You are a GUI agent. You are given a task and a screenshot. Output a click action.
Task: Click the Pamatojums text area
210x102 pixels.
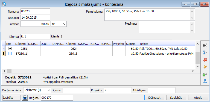pos(147,15)
